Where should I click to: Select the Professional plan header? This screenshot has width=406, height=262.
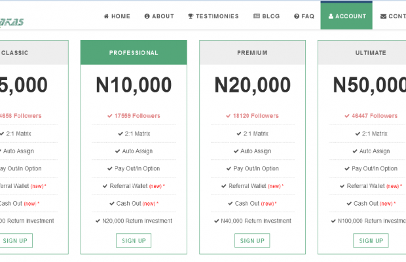coord(134,53)
